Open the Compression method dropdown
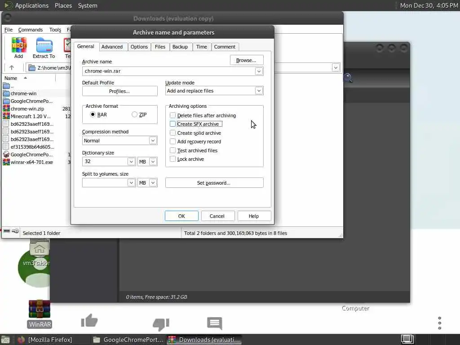This screenshot has width=460, height=345. [153, 141]
